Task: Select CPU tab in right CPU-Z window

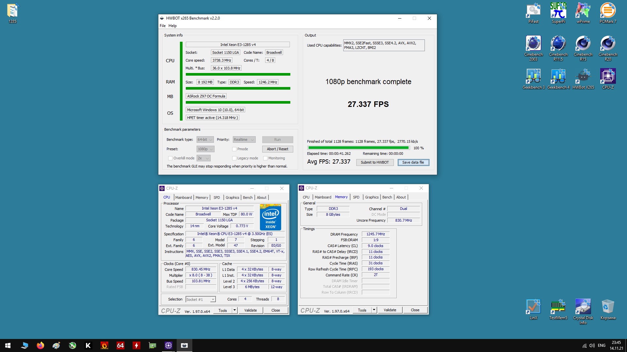Action: point(306,197)
